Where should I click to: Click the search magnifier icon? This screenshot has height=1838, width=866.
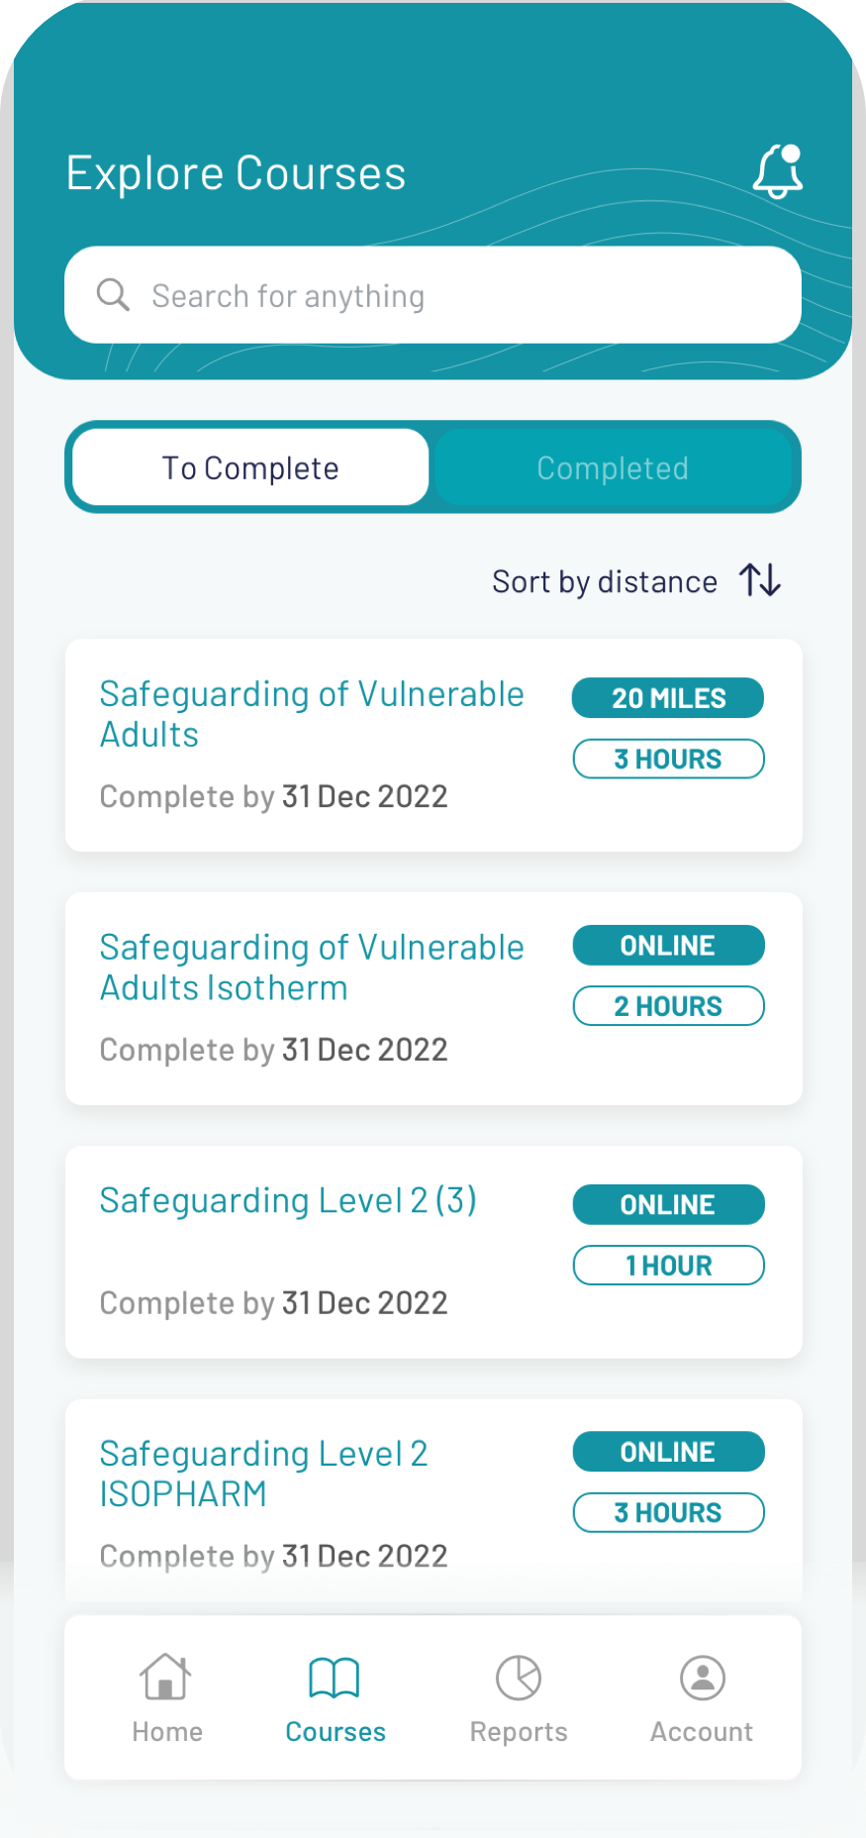[113, 295]
